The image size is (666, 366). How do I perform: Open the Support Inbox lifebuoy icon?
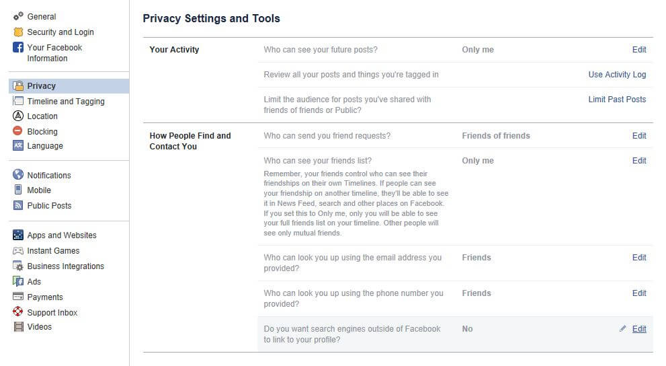pos(18,312)
